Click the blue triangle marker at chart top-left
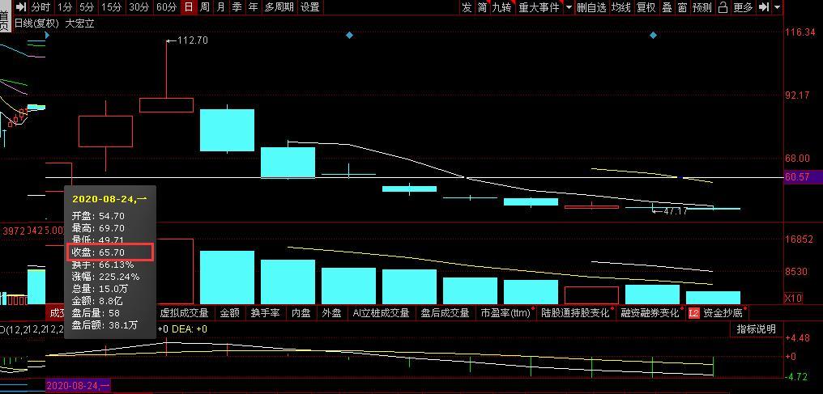The height and width of the screenshot is (394, 823). coord(47,35)
